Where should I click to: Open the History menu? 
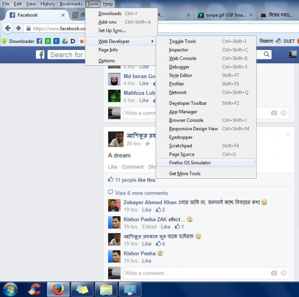tap(48, 4)
